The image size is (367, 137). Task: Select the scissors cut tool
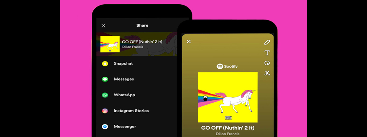tap(267, 73)
